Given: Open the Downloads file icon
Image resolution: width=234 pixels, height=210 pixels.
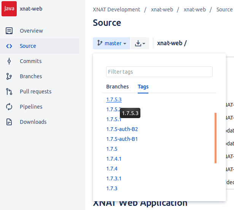Looking at the screenshot, I should (9, 122).
